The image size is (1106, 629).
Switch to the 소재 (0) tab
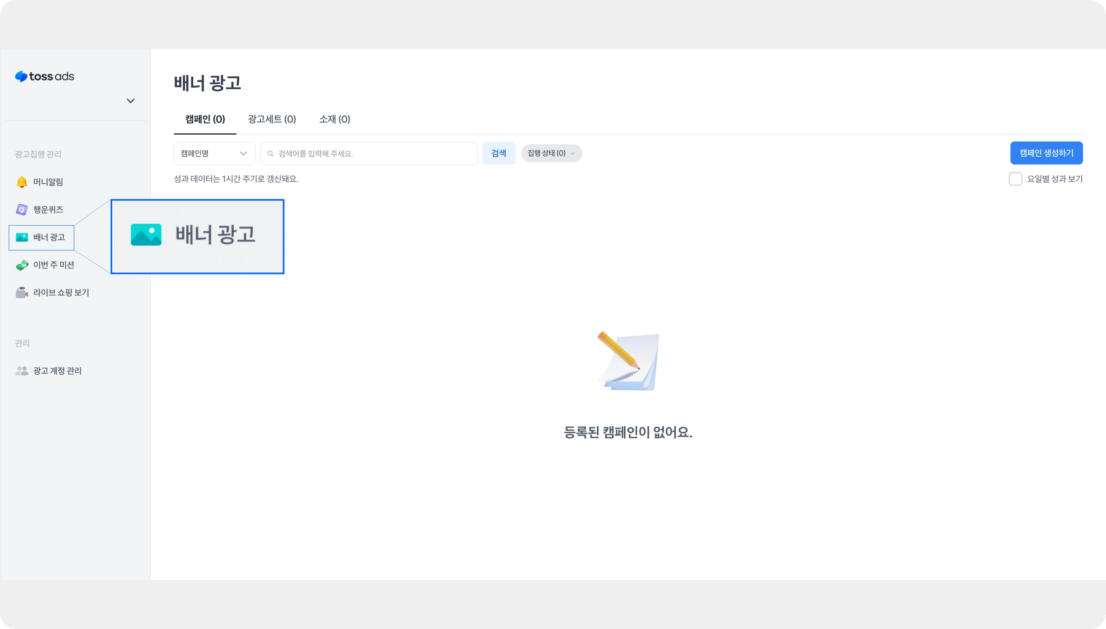[x=334, y=119]
